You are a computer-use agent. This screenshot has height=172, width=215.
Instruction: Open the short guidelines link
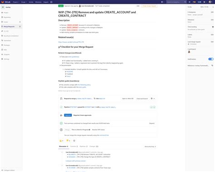pyautogui.click(x=73, y=57)
